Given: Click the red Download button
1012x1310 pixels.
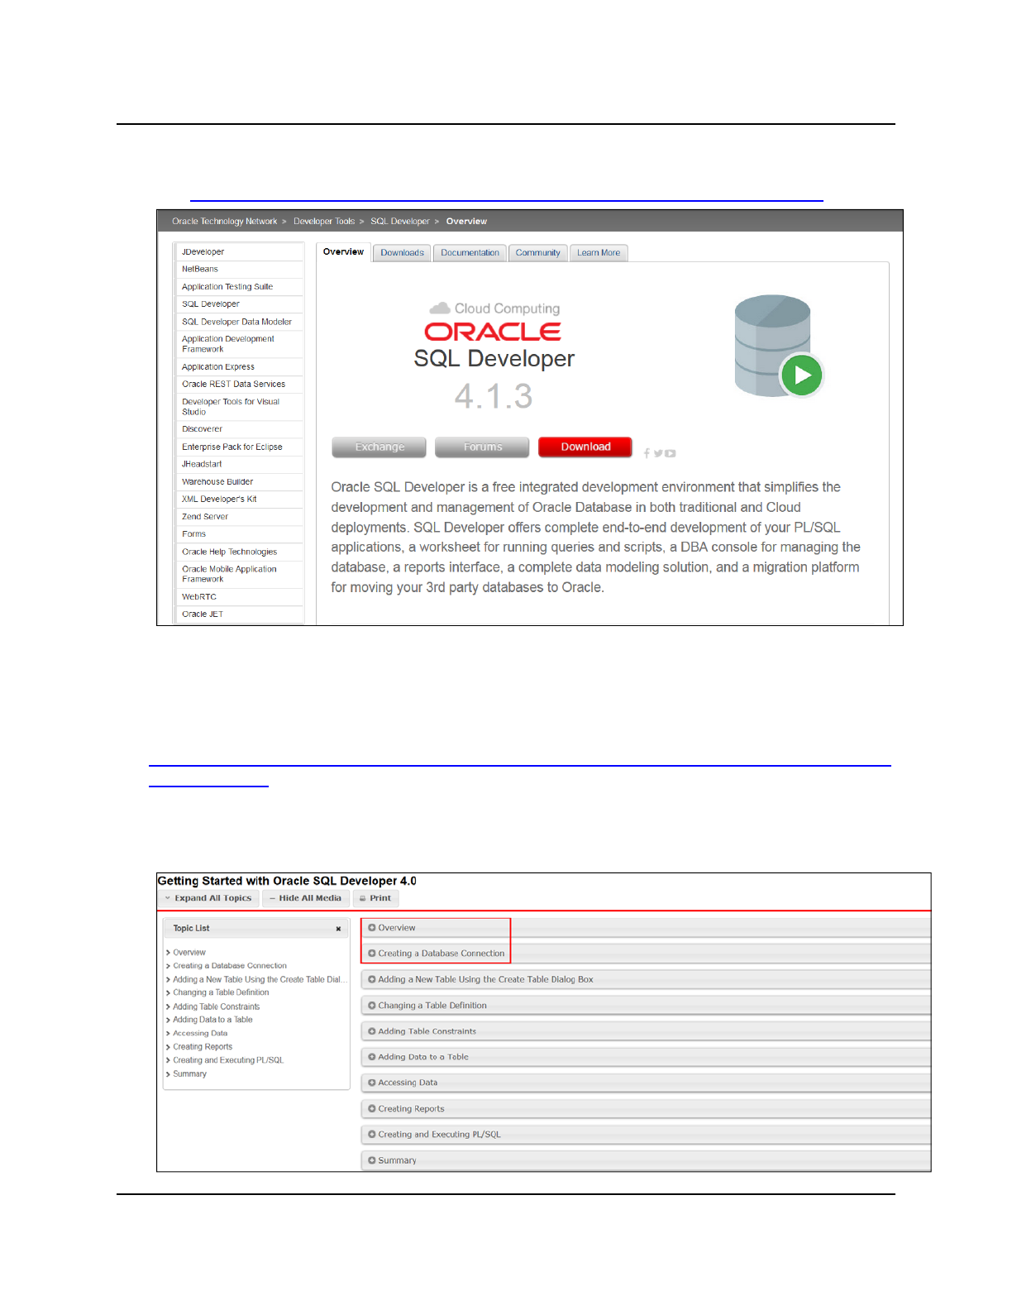Looking at the screenshot, I should [x=585, y=447].
